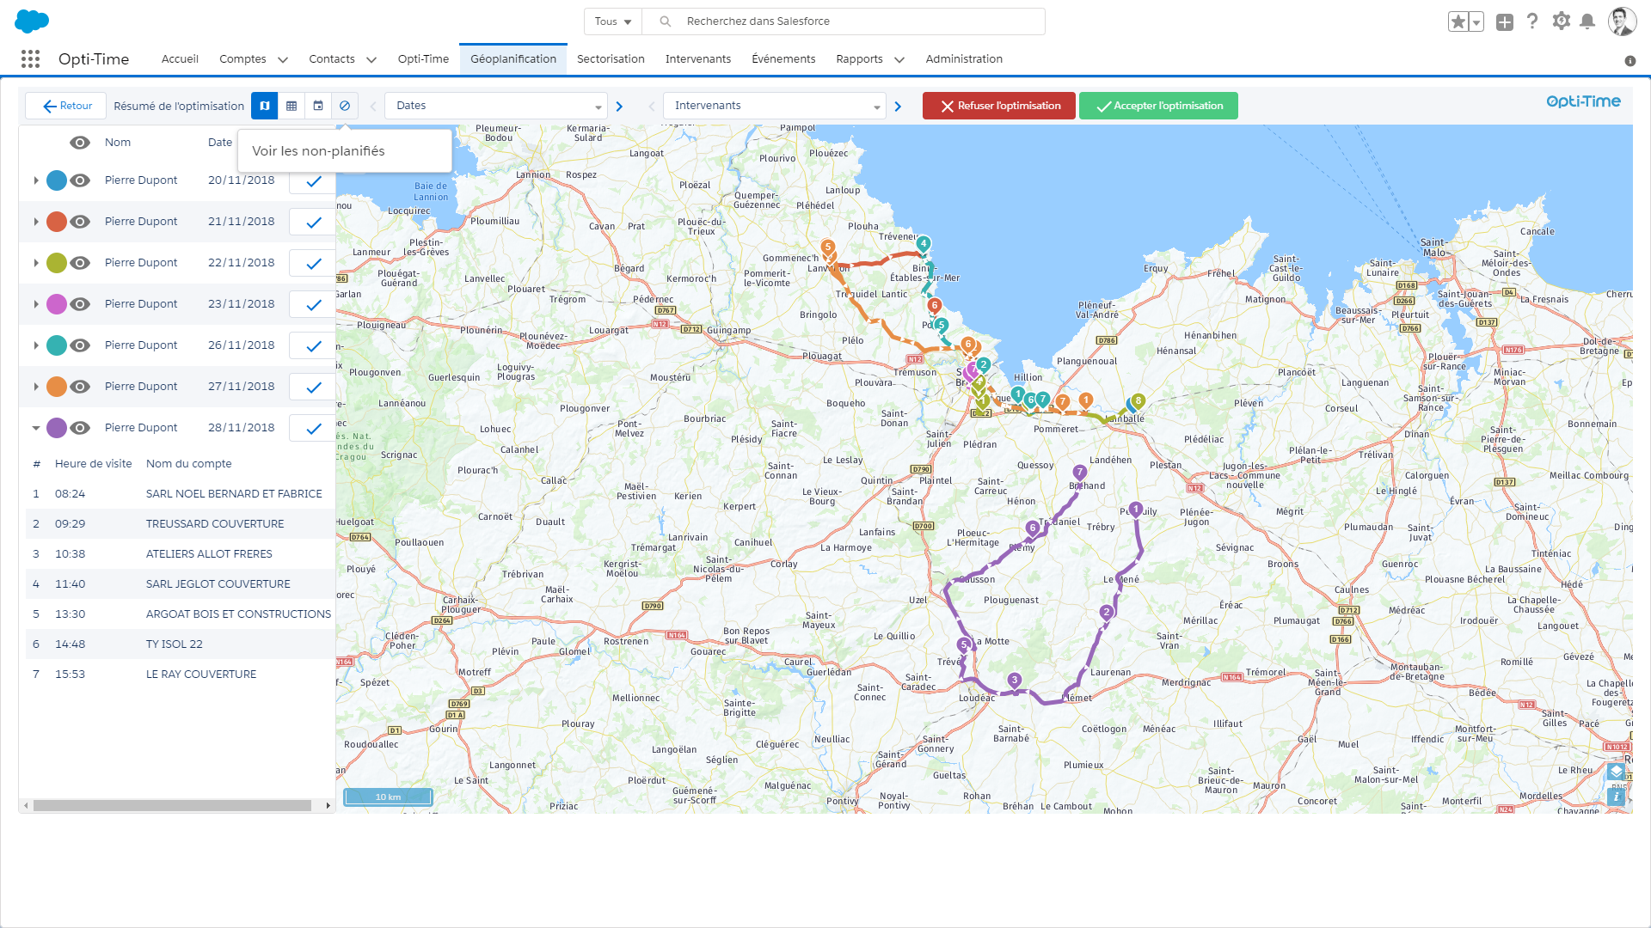Image resolution: width=1651 pixels, height=928 pixels.
Task: Toggle the 28/11/2018 row checkmark
Action: pos(314,429)
